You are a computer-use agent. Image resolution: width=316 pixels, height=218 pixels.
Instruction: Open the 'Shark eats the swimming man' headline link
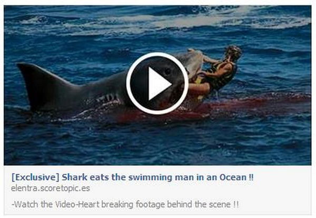(x=132, y=177)
